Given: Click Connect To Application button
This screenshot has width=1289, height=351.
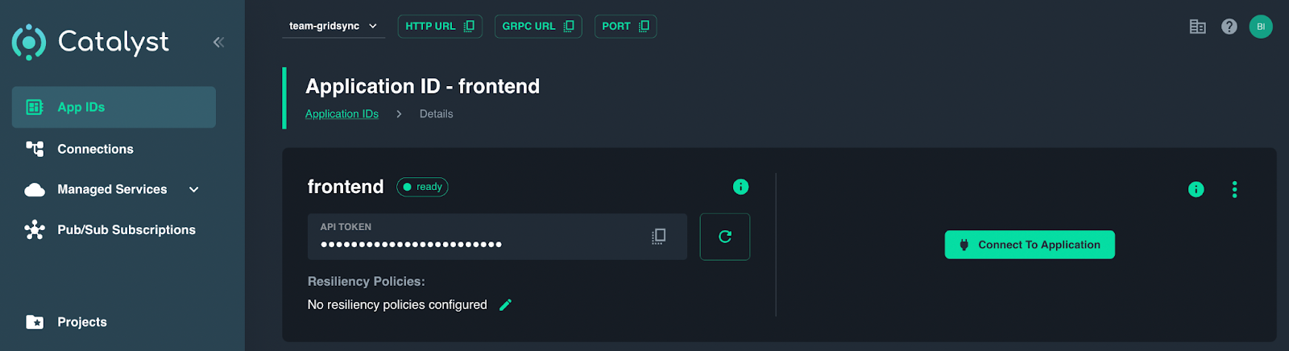Looking at the screenshot, I should (x=1029, y=245).
